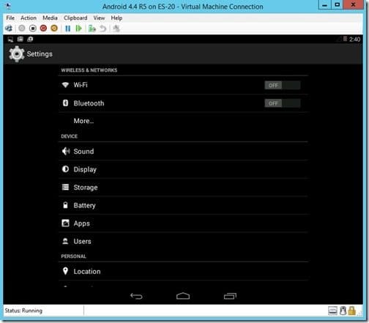Click the window system menu icon
This screenshot has width=369, height=323.
[x=7, y=5]
